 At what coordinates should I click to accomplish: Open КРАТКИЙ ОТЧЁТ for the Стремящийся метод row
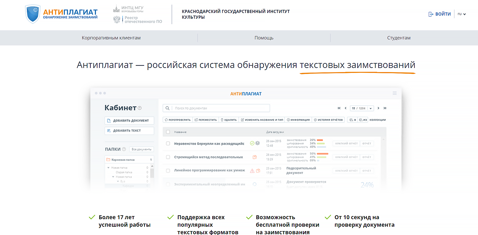[346, 157]
